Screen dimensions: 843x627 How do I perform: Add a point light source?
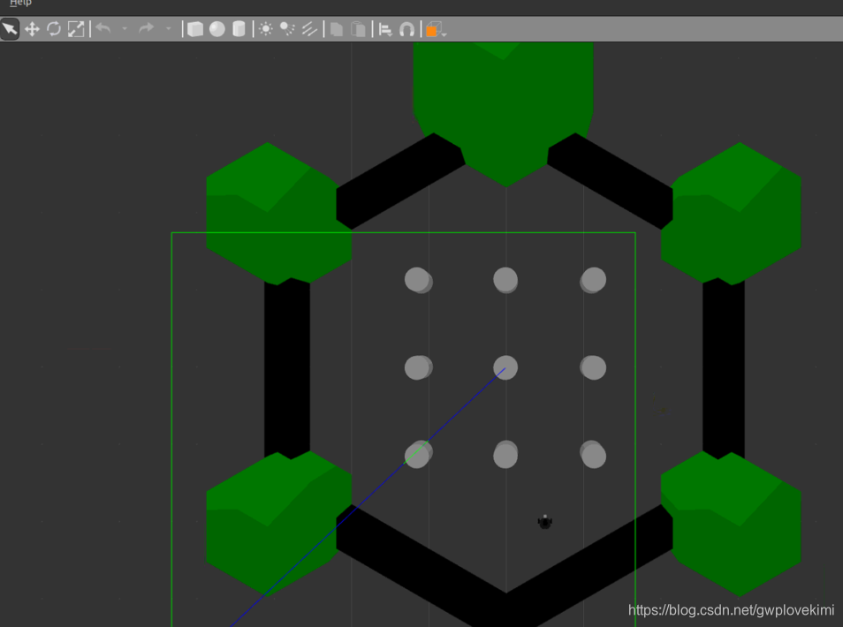[266, 28]
